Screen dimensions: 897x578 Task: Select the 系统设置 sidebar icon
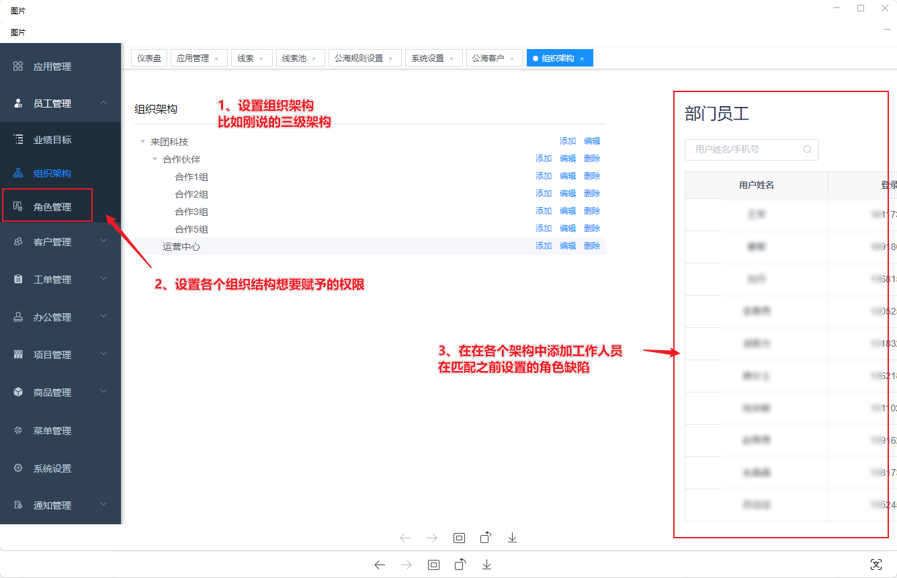[18, 468]
